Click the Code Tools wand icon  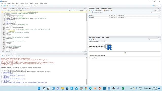point(22,10)
